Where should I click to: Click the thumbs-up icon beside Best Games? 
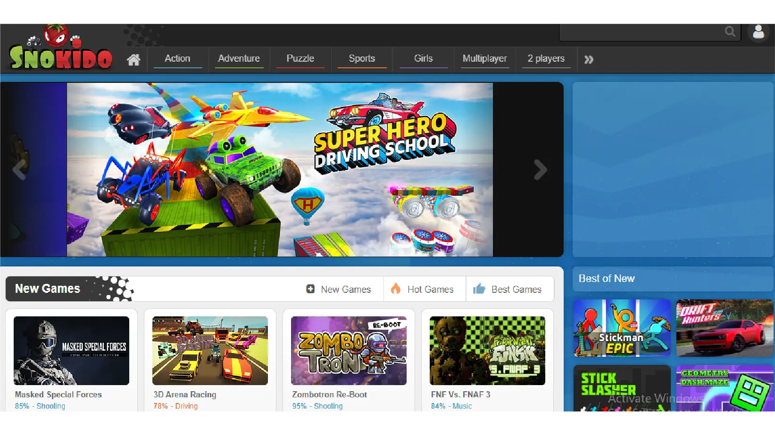pyautogui.click(x=479, y=289)
